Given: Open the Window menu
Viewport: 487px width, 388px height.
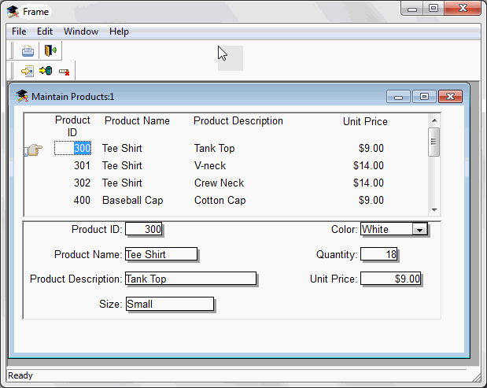Looking at the screenshot, I should tap(81, 31).
